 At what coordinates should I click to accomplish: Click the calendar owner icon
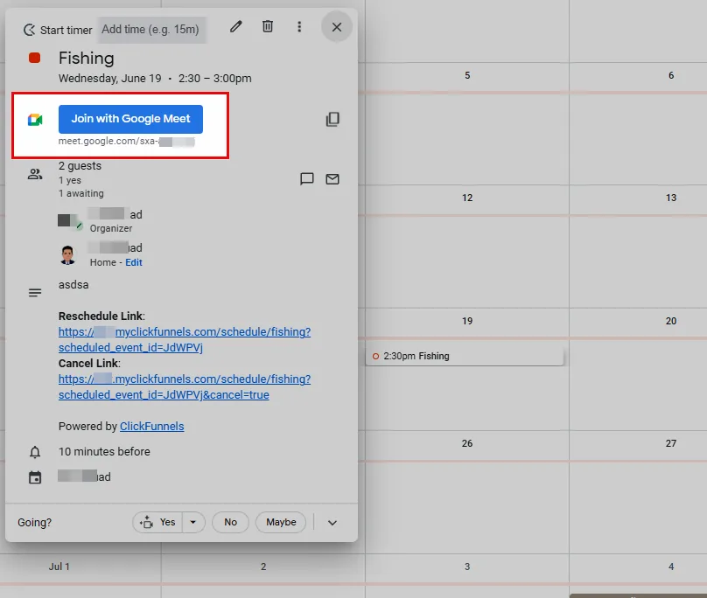35,477
